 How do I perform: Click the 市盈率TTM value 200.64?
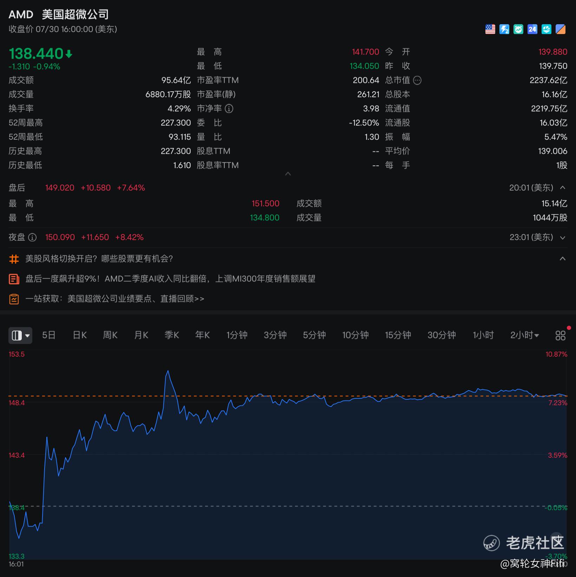[366, 80]
